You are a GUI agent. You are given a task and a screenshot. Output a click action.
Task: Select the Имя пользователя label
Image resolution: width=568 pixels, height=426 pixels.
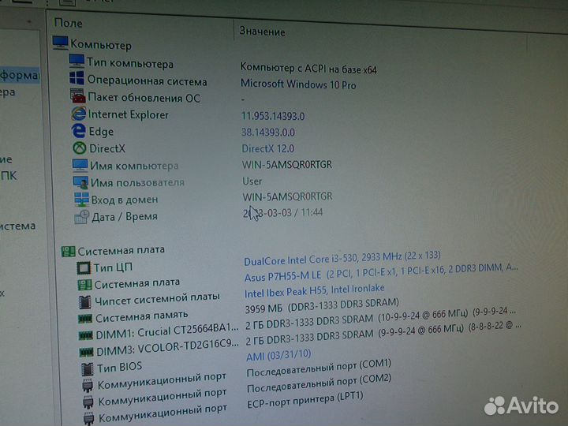coord(137,182)
